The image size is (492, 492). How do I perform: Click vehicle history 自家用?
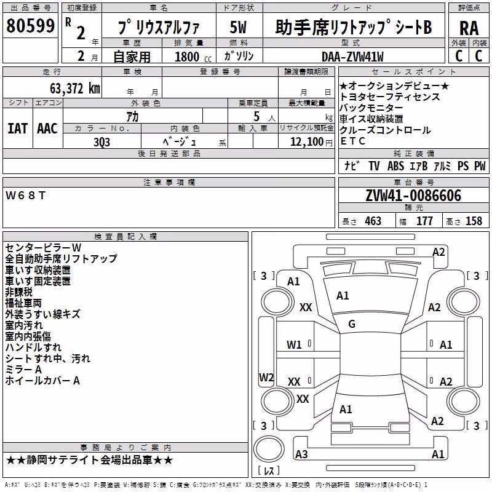132,57
